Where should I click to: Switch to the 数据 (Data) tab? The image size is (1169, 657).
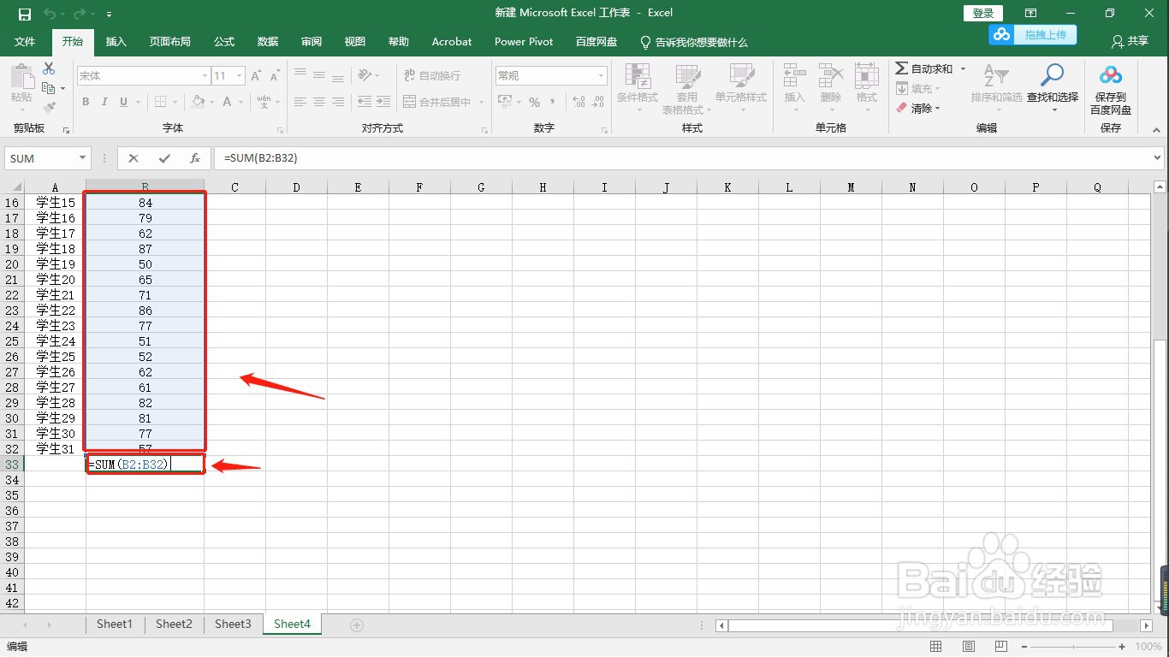[268, 42]
